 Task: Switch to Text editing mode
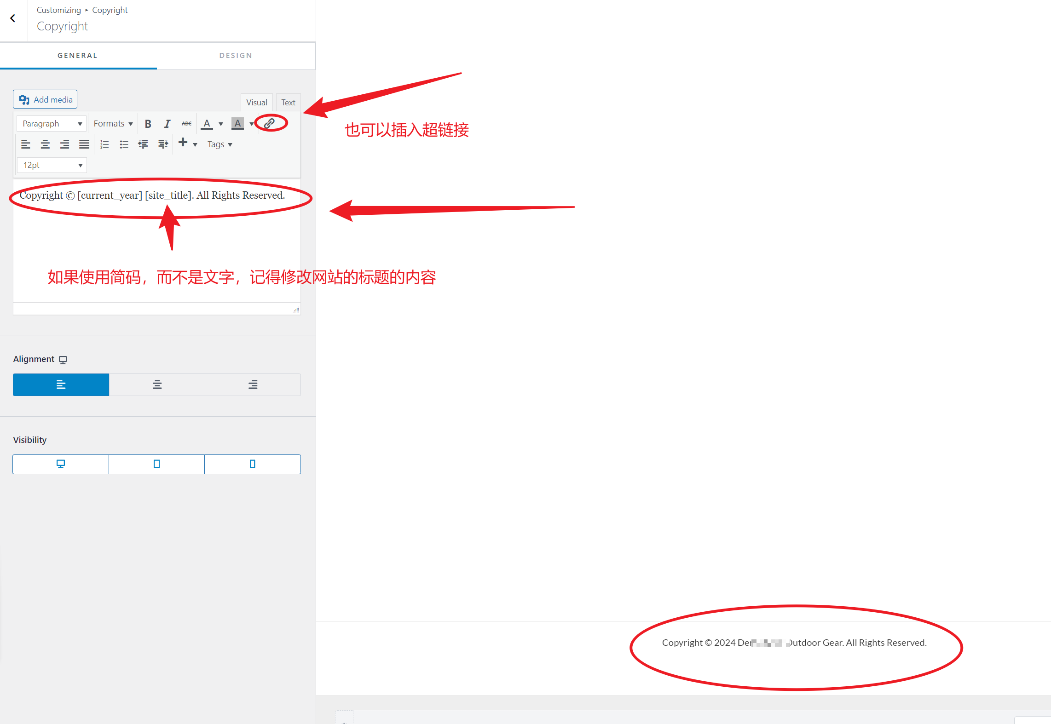coord(287,102)
